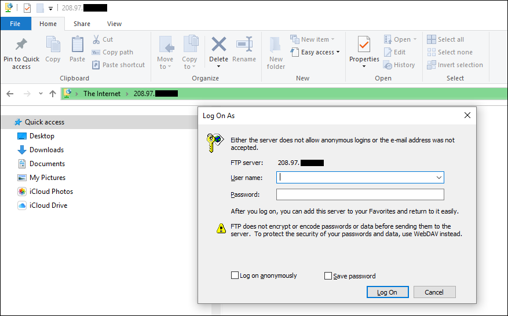Click the Log On button
This screenshot has height=316, width=508.
click(388, 292)
